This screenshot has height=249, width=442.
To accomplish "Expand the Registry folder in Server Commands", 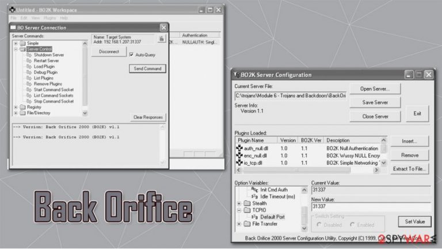I will (16, 107).
